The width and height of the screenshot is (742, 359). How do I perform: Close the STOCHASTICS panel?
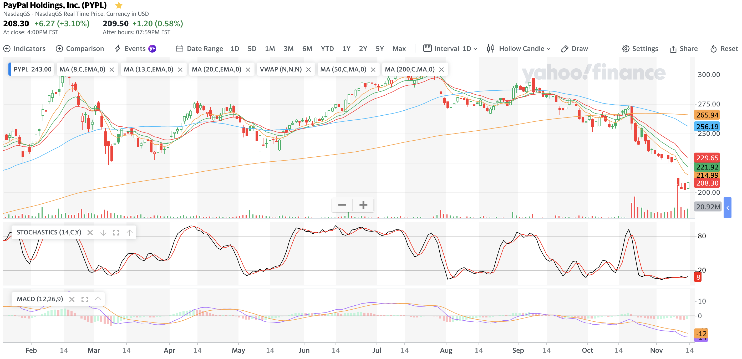point(90,233)
